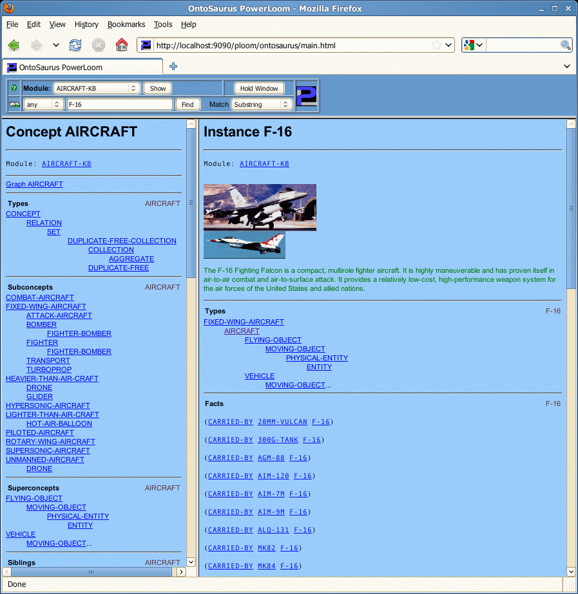Open the 20MM-VULCAN fact link
578x594 pixels.
coord(282,422)
